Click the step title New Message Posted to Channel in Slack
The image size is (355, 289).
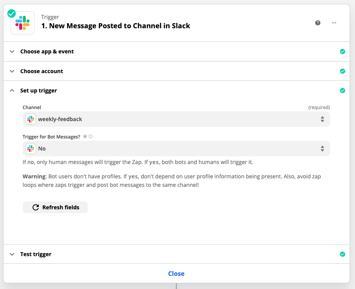click(x=116, y=26)
